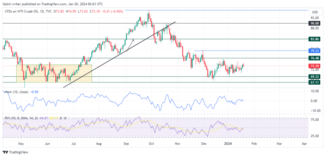Click the 10.00 Momentum axis value

[x=315, y=91]
